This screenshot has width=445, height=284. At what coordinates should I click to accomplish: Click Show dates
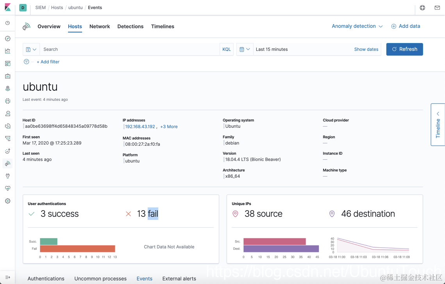366,49
